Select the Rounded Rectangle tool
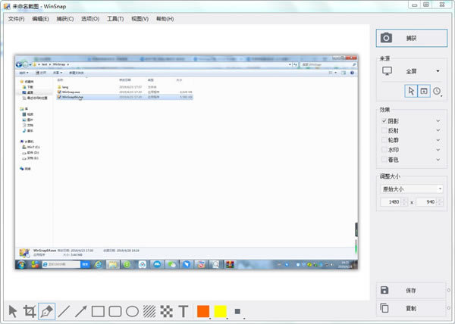 (115, 312)
